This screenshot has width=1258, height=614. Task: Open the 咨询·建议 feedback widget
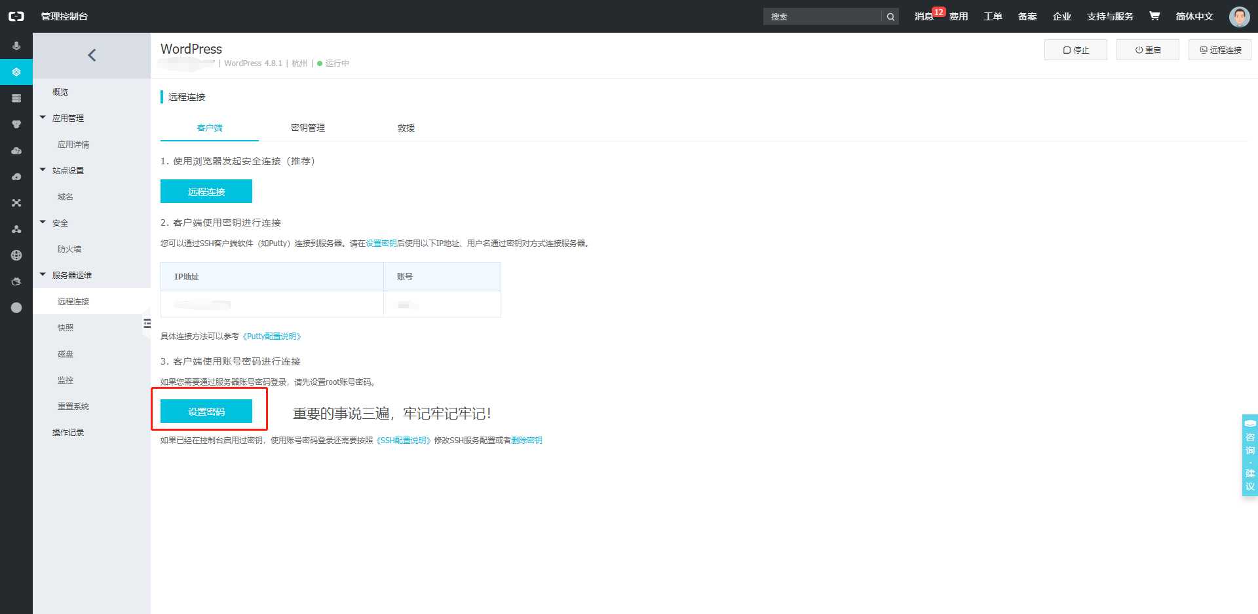pyautogui.click(x=1250, y=456)
